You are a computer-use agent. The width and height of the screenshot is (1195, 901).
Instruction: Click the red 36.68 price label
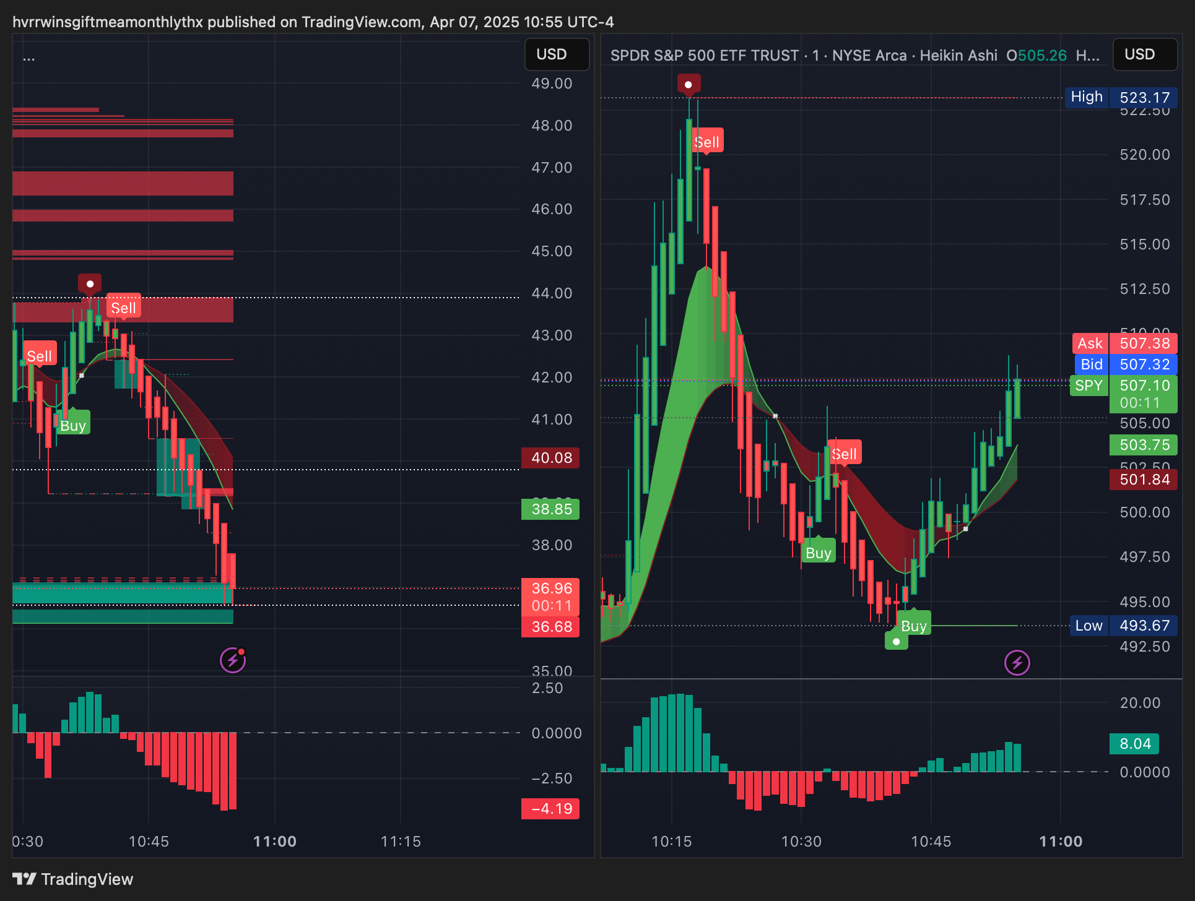[550, 627]
